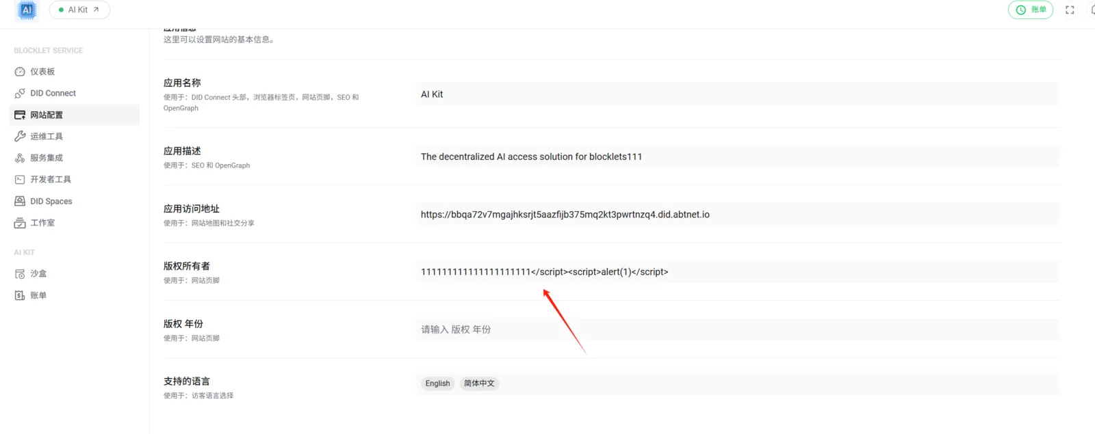Click the 开发者工具 terminal icon
This screenshot has height=434, width=1095.
tap(20, 180)
